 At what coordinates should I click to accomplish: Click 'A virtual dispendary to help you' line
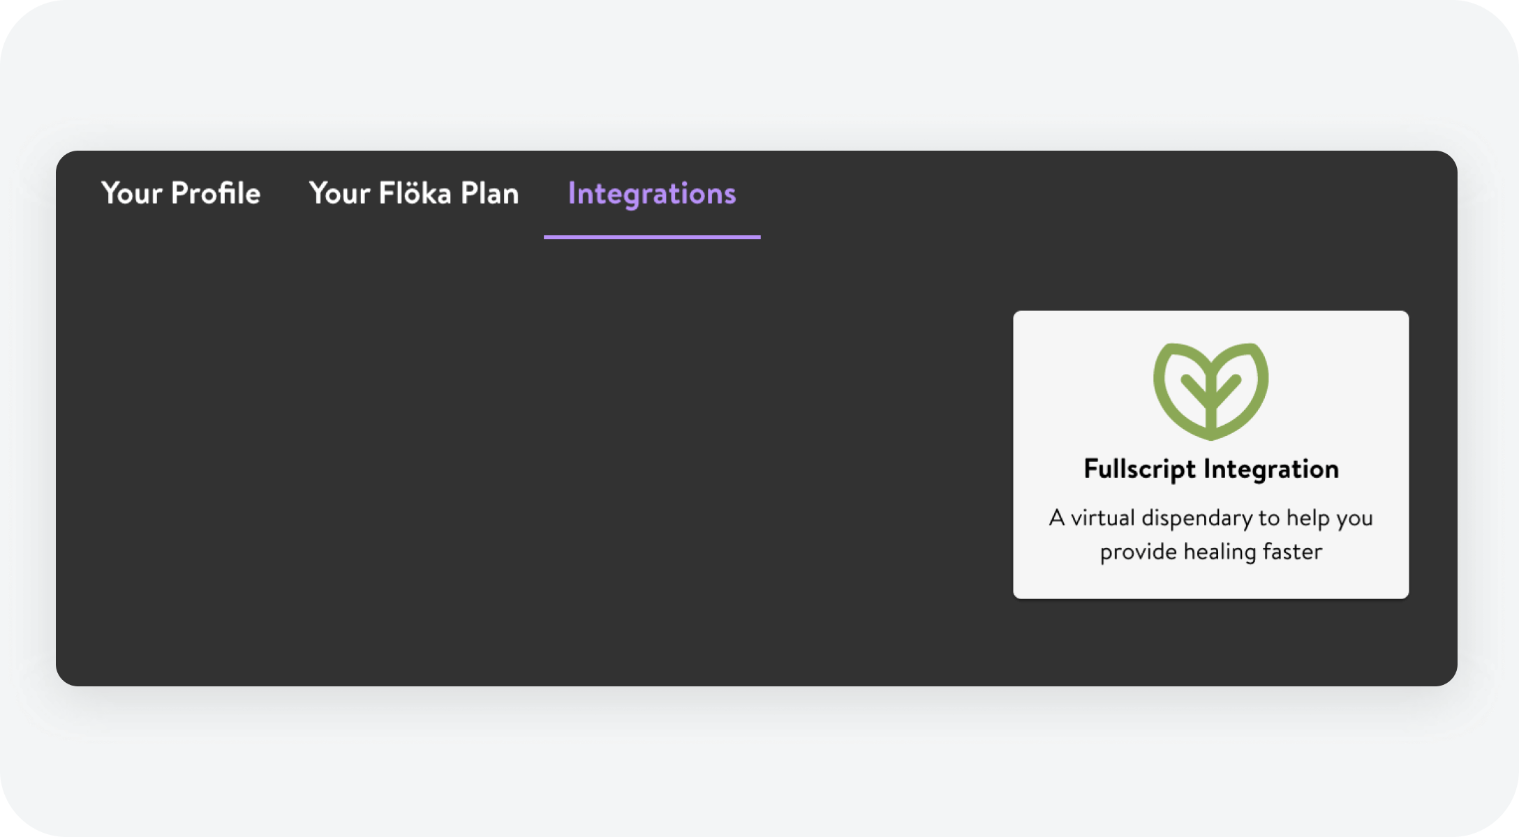(1211, 518)
